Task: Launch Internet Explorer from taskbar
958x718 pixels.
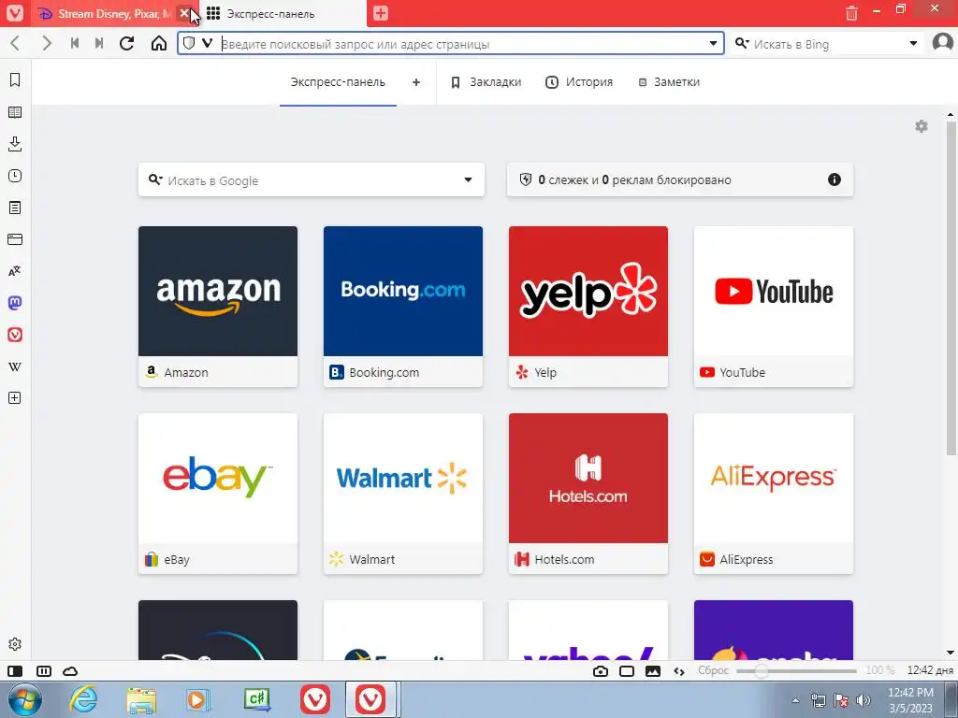Action: pyautogui.click(x=83, y=699)
